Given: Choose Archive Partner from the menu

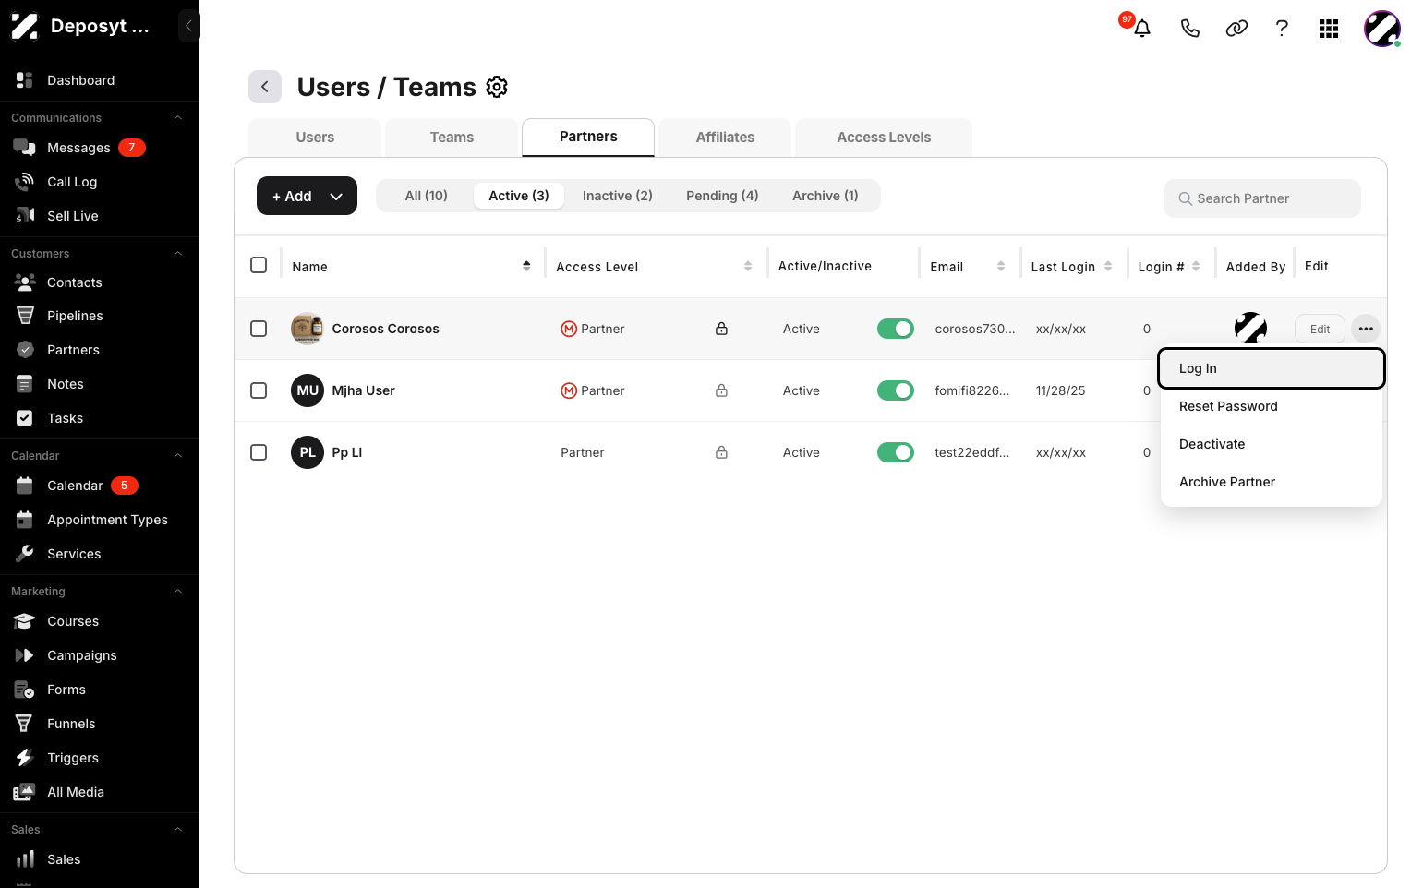Looking at the screenshot, I should coord(1272,482).
